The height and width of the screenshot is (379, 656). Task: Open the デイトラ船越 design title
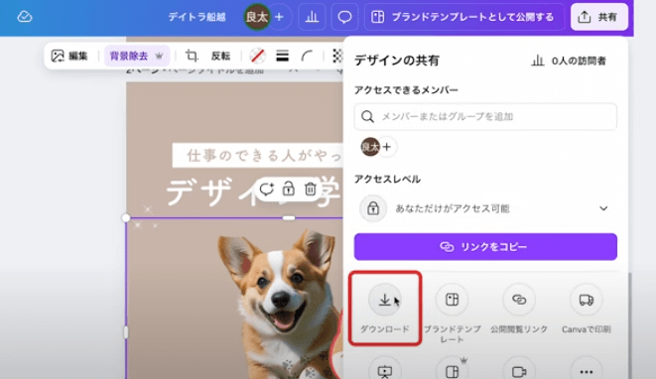[x=197, y=17]
